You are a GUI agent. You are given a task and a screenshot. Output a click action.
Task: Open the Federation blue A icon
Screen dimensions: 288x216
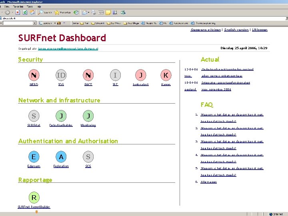pyautogui.click(x=61, y=157)
